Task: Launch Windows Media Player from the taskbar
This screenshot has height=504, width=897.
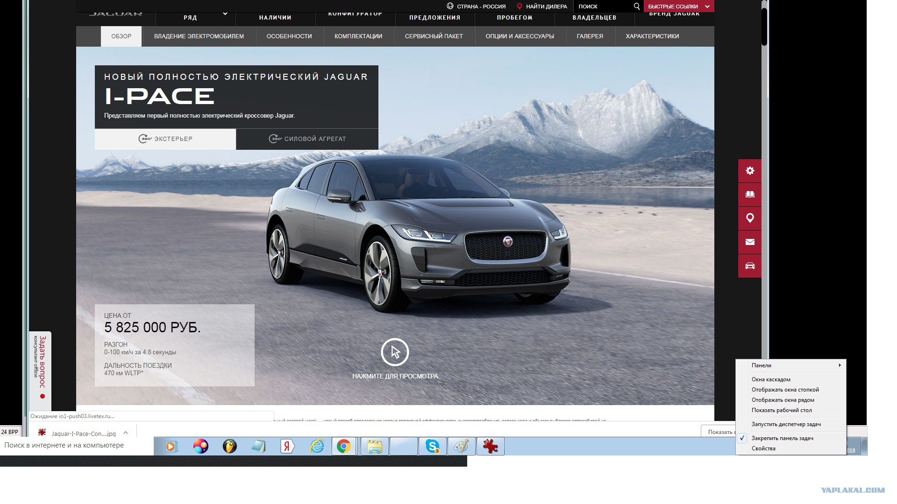Action: pos(171,447)
